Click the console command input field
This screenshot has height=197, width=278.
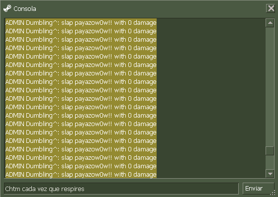(121, 189)
